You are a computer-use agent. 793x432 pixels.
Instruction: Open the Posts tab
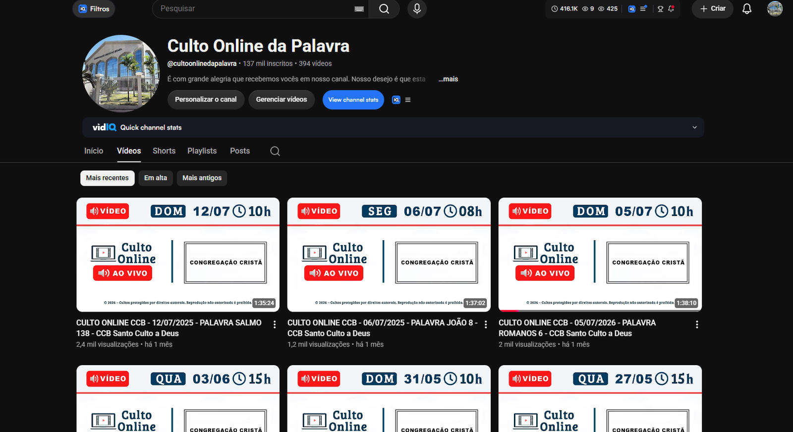tap(240, 151)
